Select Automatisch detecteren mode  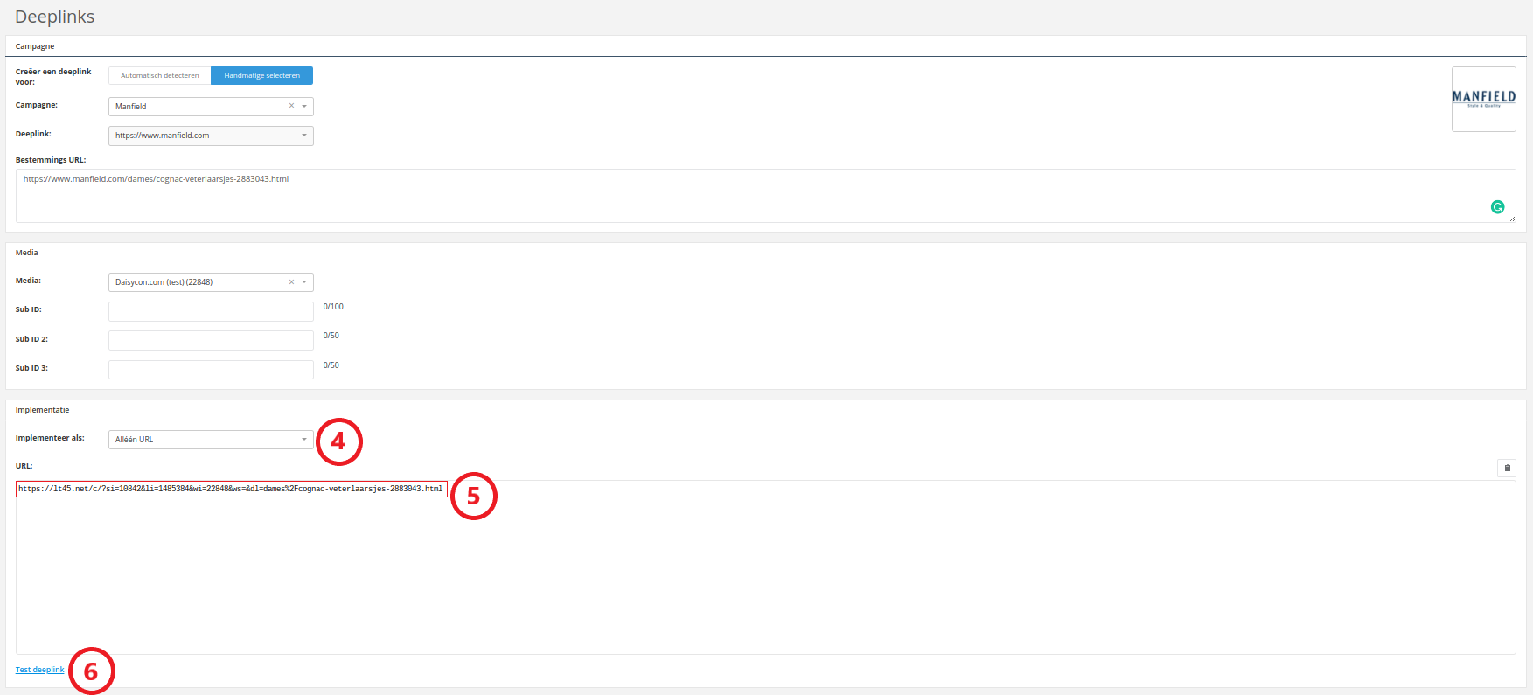160,76
